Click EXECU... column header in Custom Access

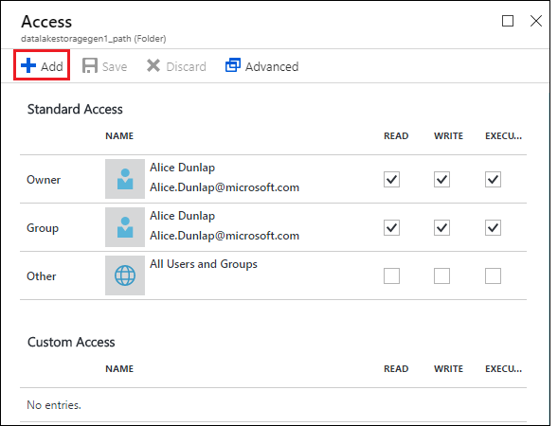[503, 369]
